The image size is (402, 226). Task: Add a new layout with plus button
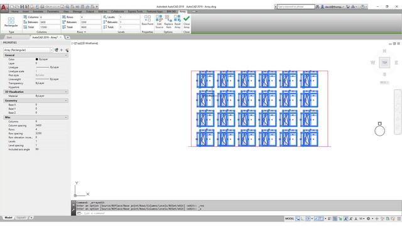tap(31, 218)
